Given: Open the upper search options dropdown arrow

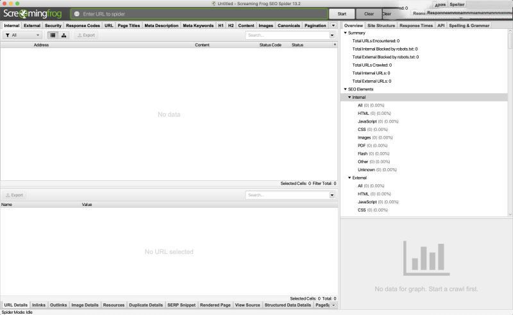Looking at the screenshot, I should point(332,35).
